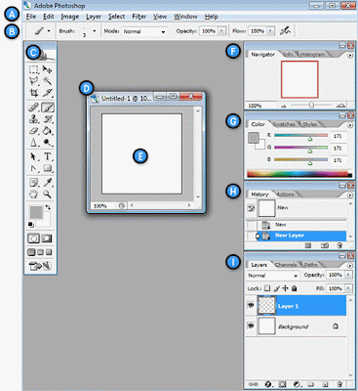Image resolution: width=358 pixels, height=391 pixels.
Task: Click the delete layer trash icon
Action: pyautogui.click(x=339, y=384)
